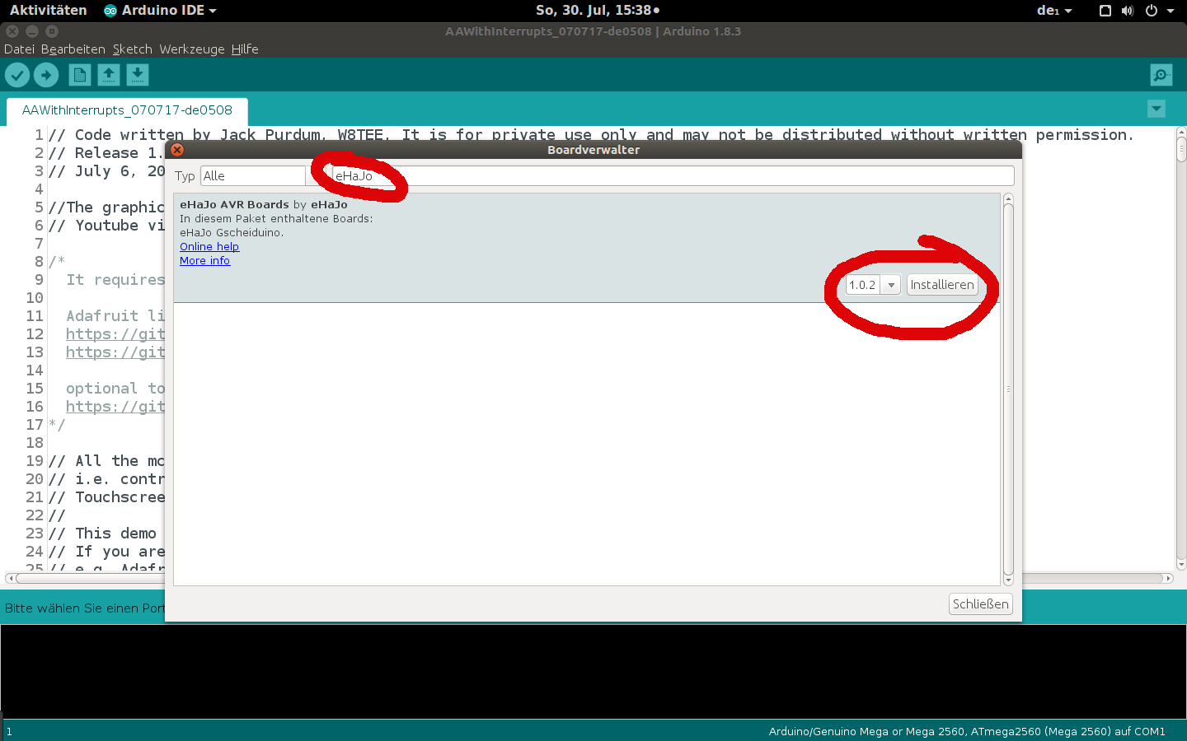Click the Upload arrow toolbar icon
Viewport: 1187px width, 741px height.
(46, 75)
